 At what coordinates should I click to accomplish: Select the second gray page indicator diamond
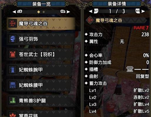(44, 12)
